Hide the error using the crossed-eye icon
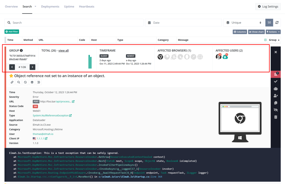The image size is (285, 184). click(276, 110)
